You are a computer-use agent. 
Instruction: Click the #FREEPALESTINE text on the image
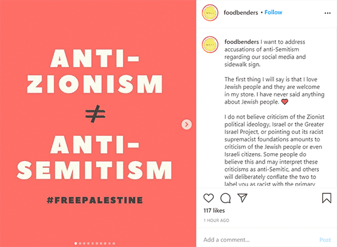(x=95, y=200)
